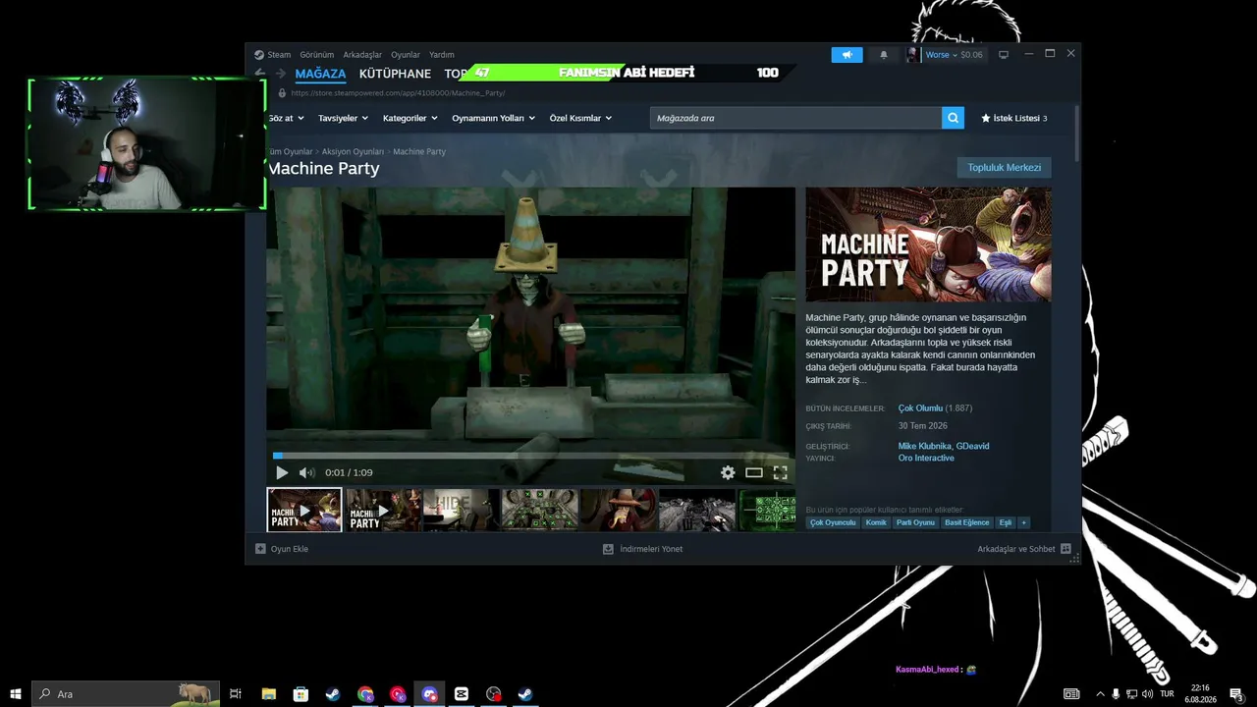The image size is (1257, 707).
Task: Click the friends chat icon in Steam footer
Action: pyautogui.click(x=1066, y=549)
